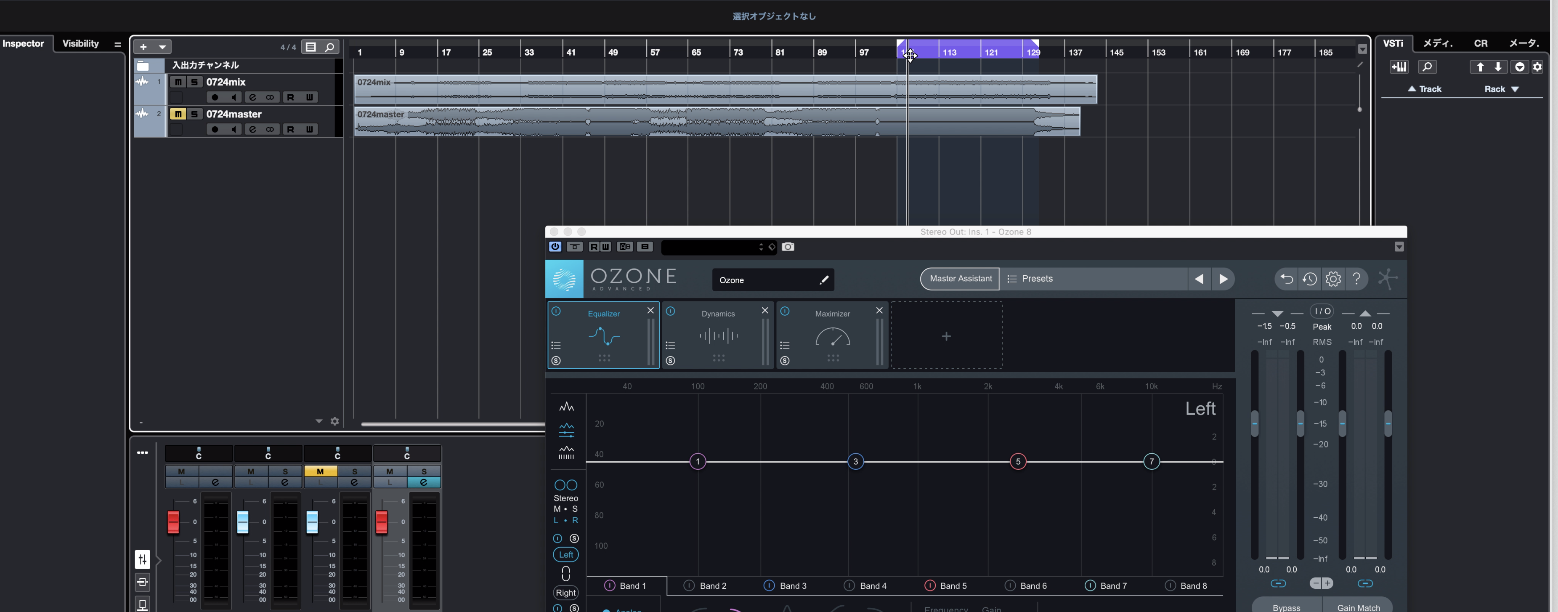The height and width of the screenshot is (612, 1558).
Task: Bypass the Maximizer module power toggle
Action: pos(784,311)
